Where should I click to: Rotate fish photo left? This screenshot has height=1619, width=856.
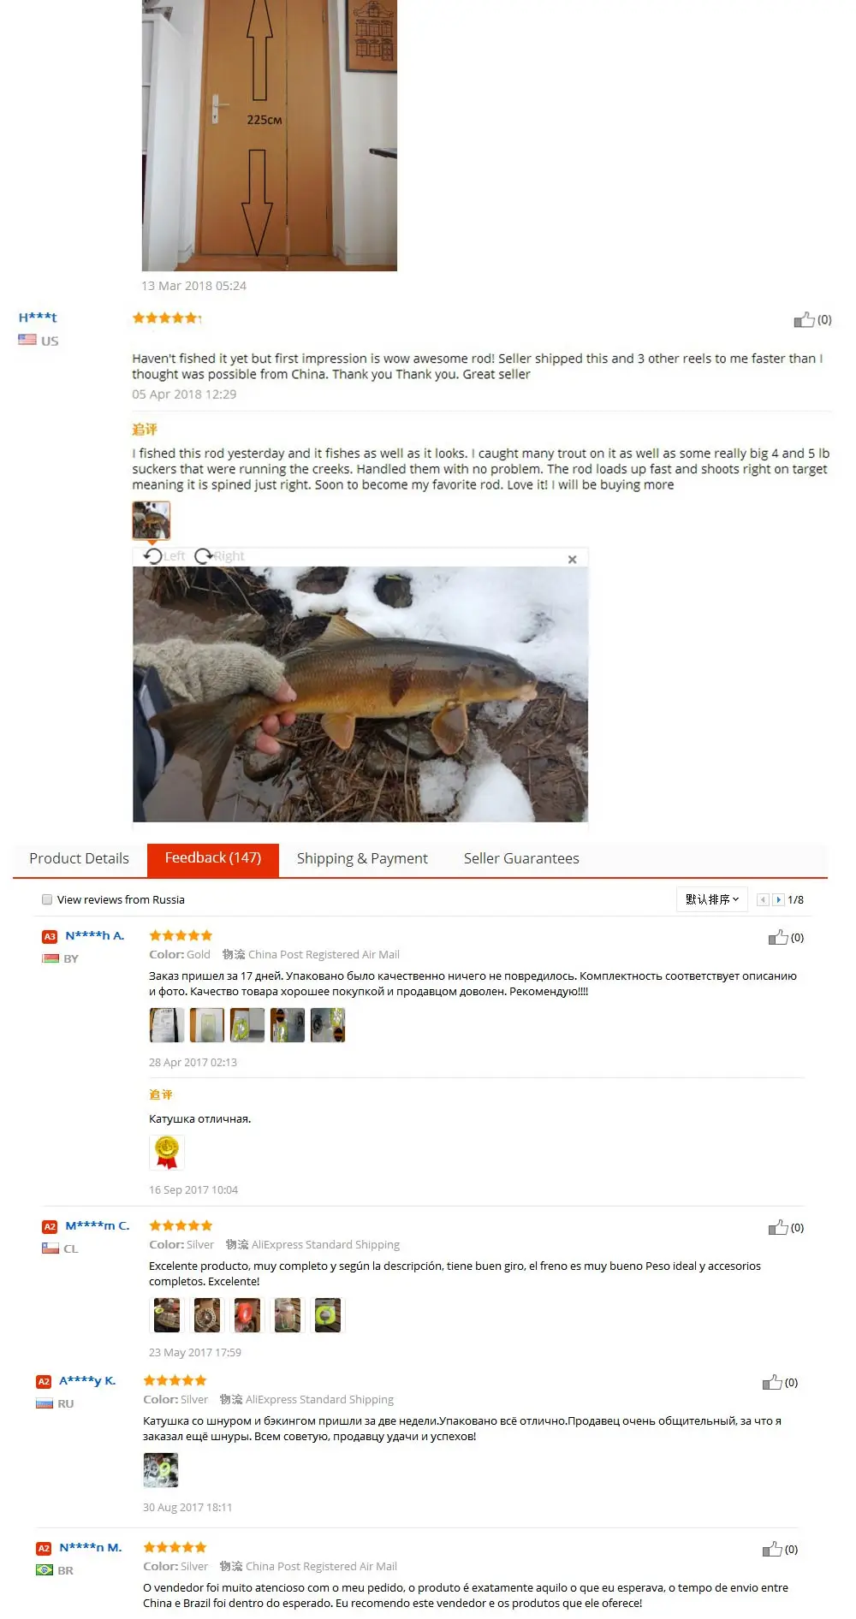(164, 556)
